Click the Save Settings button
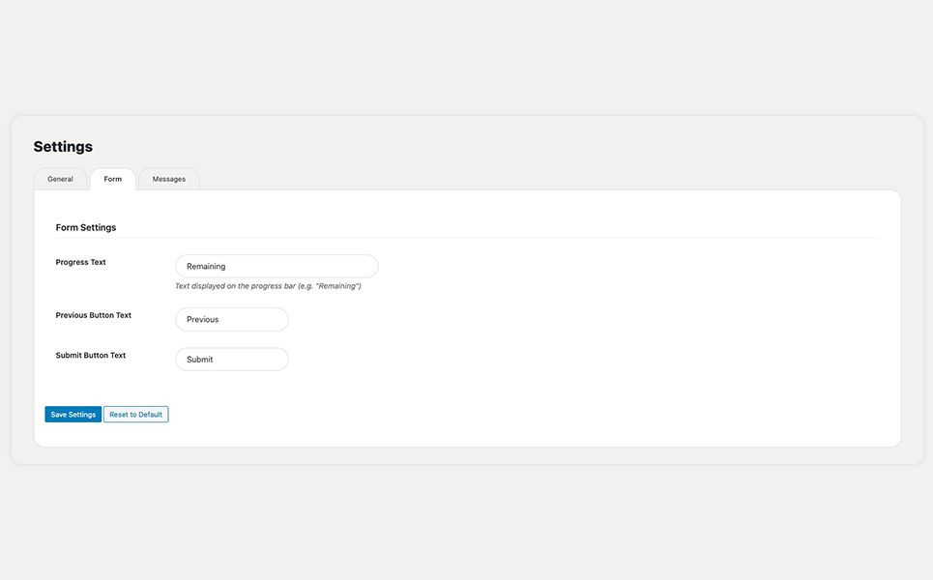This screenshot has width=933, height=580. (x=73, y=415)
